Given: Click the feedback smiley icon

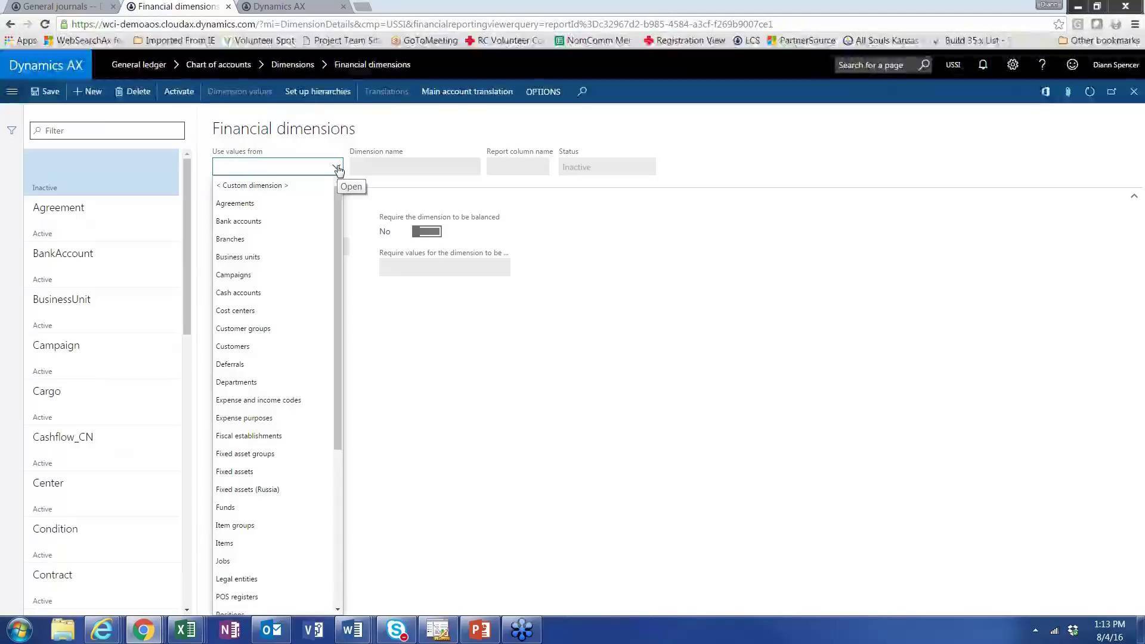Looking at the screenshot, I should coord(1072,64).
